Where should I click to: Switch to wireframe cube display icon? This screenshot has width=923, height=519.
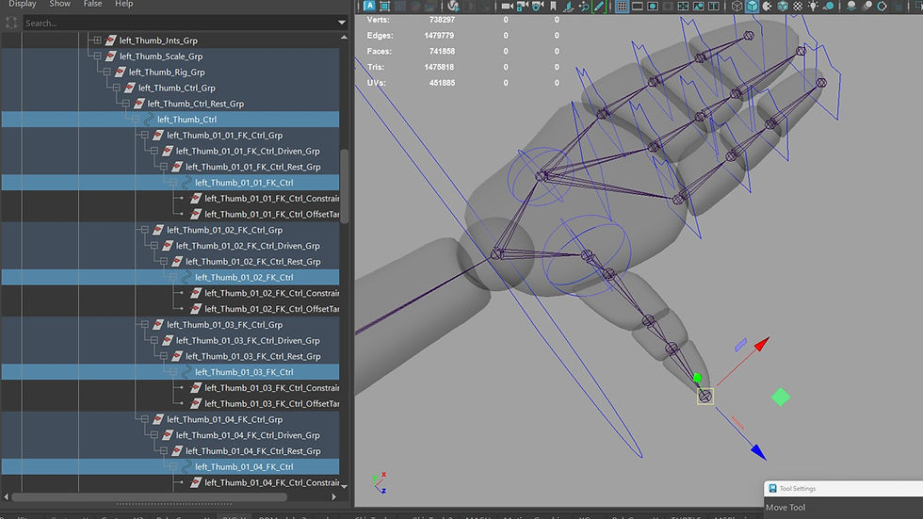tap(737, 6)
